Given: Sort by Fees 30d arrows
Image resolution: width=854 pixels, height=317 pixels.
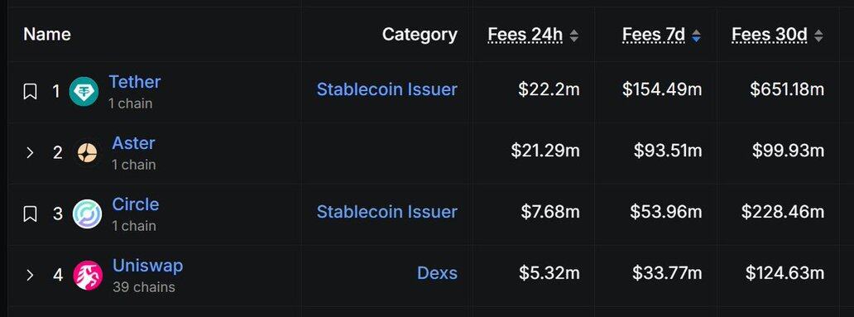Looking at the screenshot, I should tap(818, 36).
